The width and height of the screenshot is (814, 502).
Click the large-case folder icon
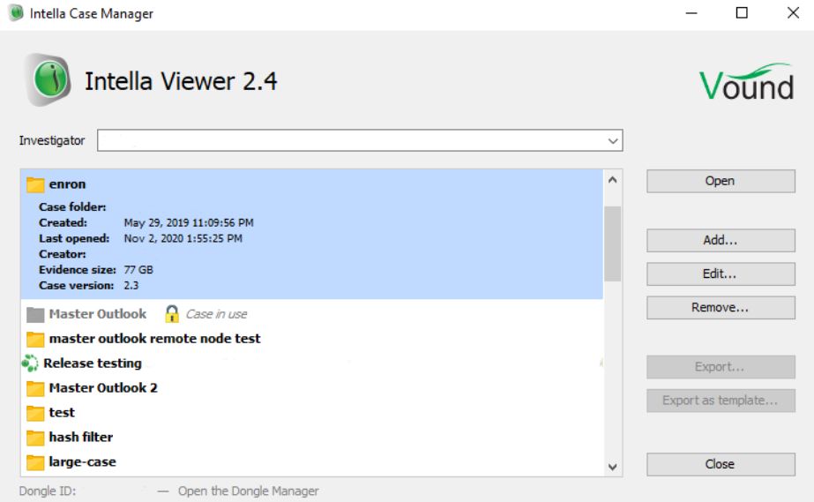pos(35,462)
